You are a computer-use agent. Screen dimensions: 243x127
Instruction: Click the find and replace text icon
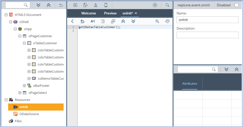93,21
